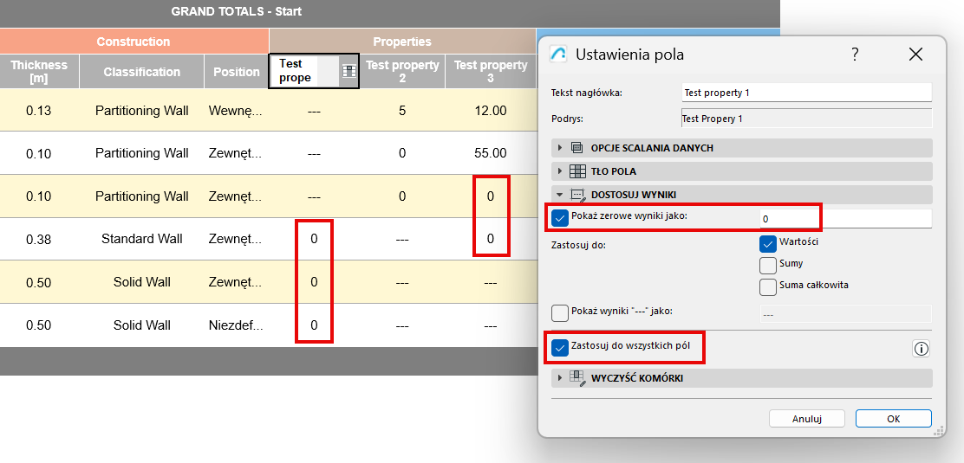The width and height of the screenshot is (964, 463).
Task: Uncheck the Wartości checkbox
Action: [x=768, y=244]
